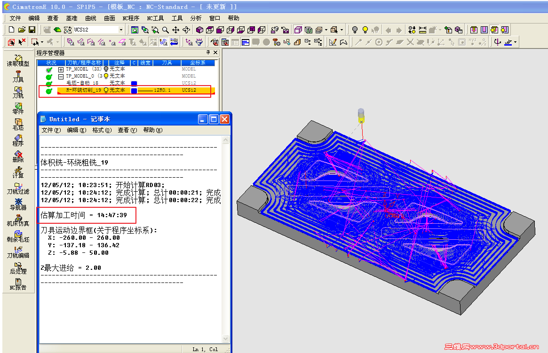This screenshot has width=548, height=353.
Task: Open the 文件 menu in CimatronE
Action: (15, 18)
